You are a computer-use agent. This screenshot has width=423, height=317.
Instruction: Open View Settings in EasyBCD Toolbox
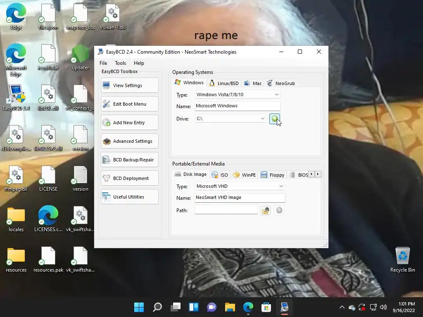[129, 85]
